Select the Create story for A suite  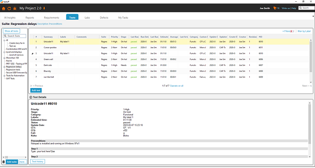pyautogui.click(x=17, y=43)
